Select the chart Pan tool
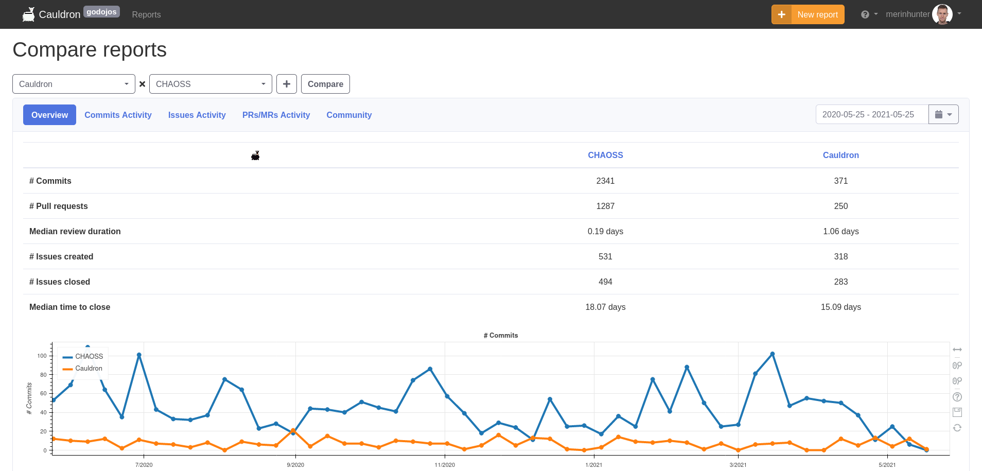Viewport: 982px width, 471px height. pyautogui.click(x=957, y=350)
